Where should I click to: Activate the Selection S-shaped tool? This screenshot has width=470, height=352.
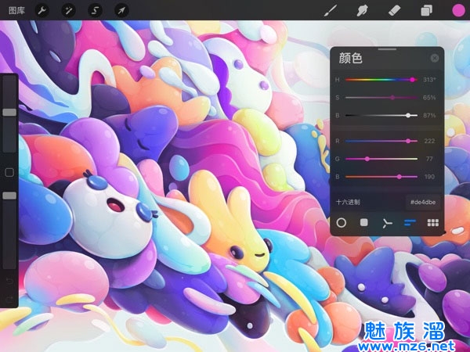coord(94,10)
